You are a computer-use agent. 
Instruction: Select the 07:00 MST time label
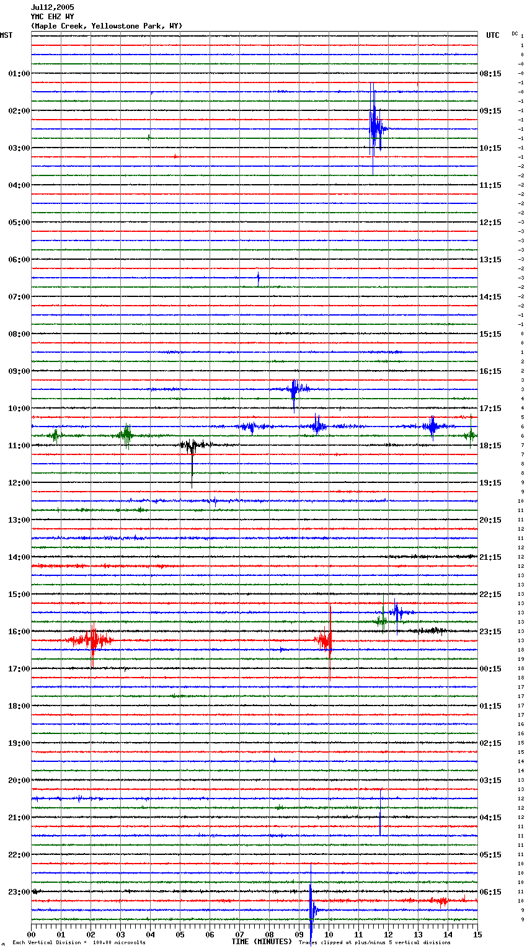point(19,297)
